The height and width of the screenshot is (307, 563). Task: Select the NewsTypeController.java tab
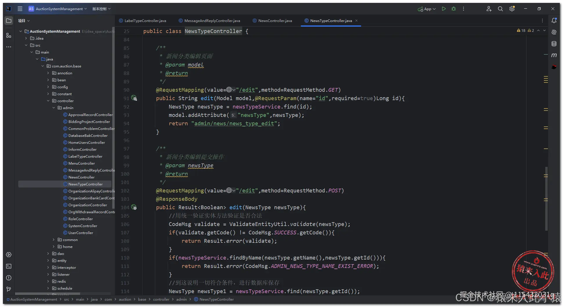331,21
